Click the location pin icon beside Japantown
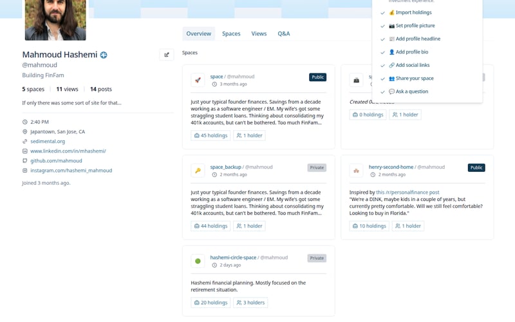The image size is (515, 322). click(24, 132)
